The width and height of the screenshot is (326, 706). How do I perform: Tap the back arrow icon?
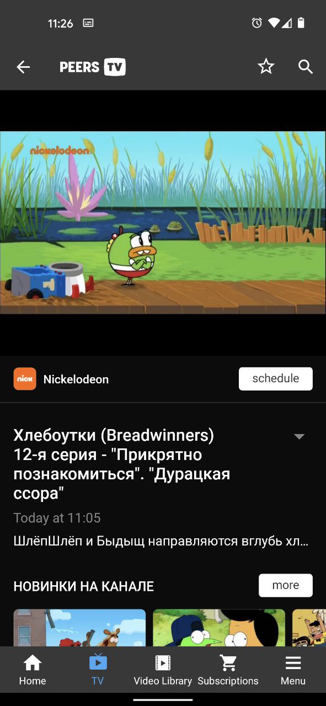pyautogui.click(x=23, y=67)
